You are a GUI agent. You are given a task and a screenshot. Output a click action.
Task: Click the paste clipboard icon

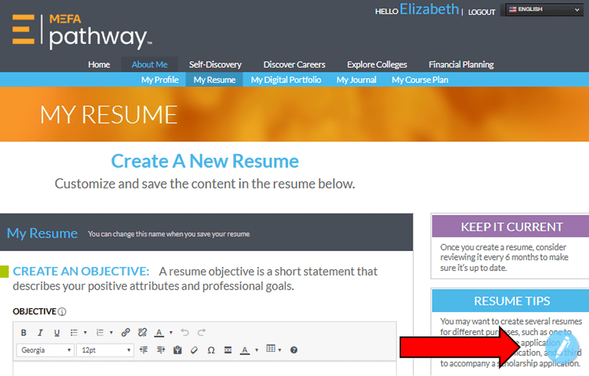pos(177,350)
